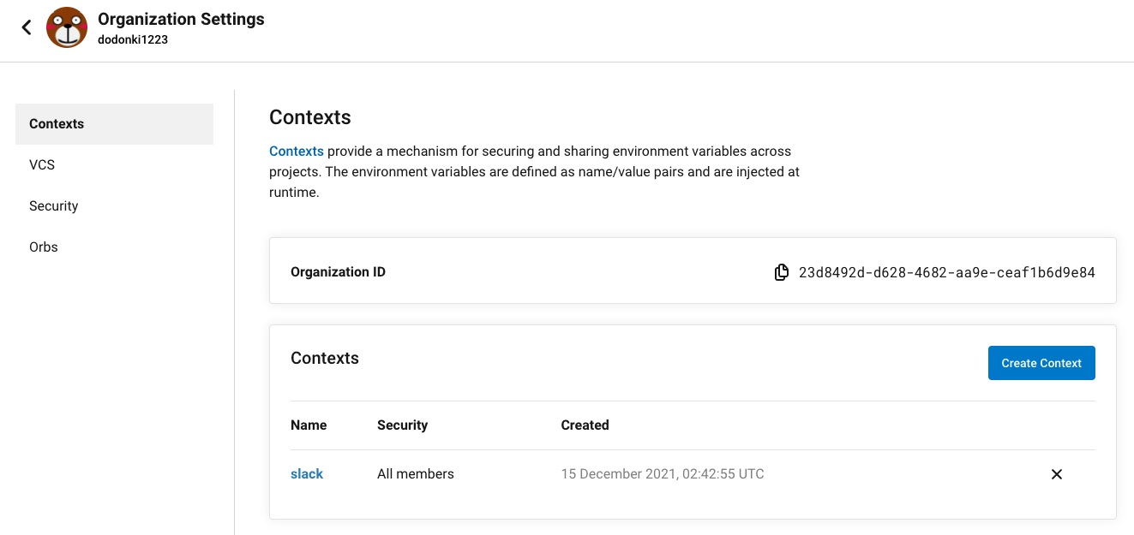Click the Organization ID value text
This screenshot has height=535, width=1134.
(946, 272)
